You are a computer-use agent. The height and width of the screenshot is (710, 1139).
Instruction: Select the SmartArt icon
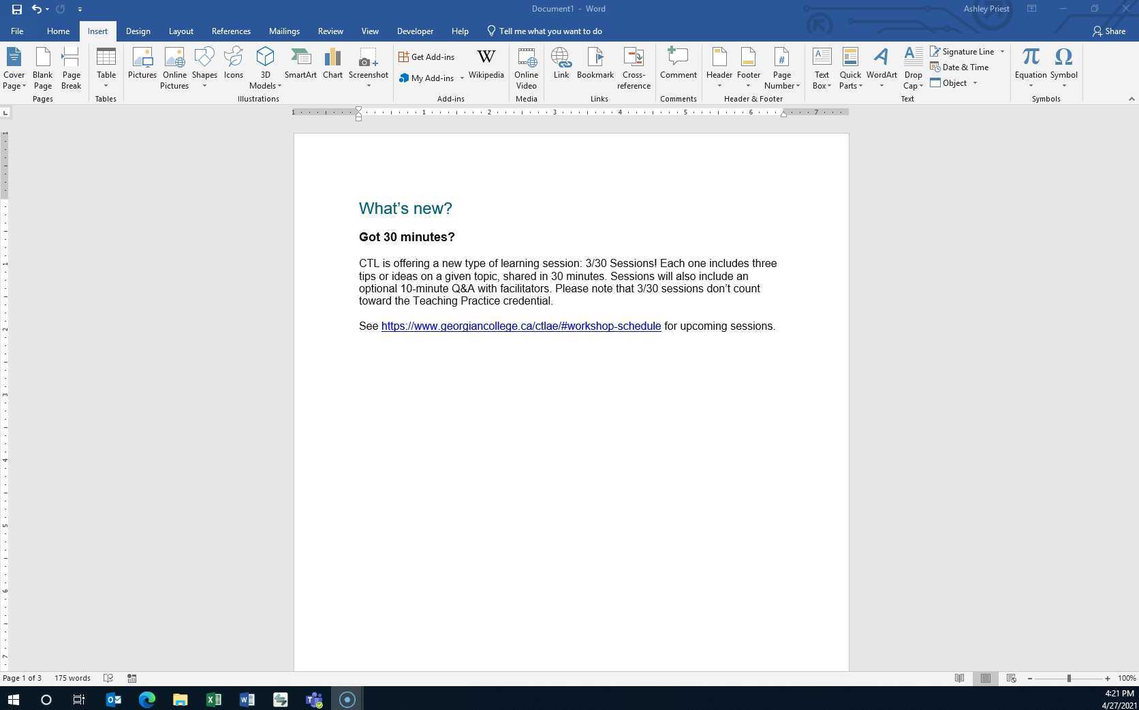pyautogui.click(x=300, y=66)
